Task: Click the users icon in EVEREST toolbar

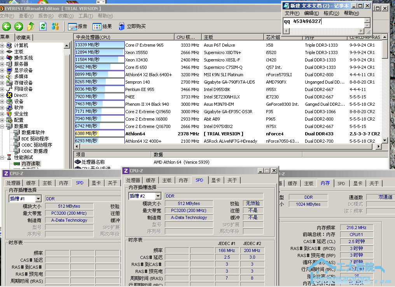Action: coord(55,26)
